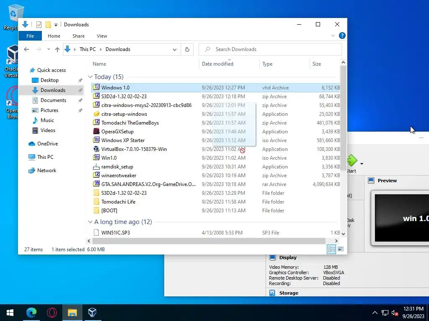Sort by the Name column header
Viewport: 429px width, 321px height.
pyautogui.click(x=145, y=64)
